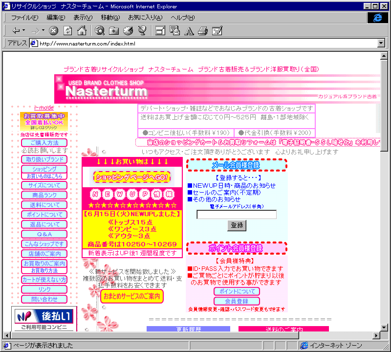Open the Search toolbar icon
This screenshot has width=391, height=352.
coord(100,31)
